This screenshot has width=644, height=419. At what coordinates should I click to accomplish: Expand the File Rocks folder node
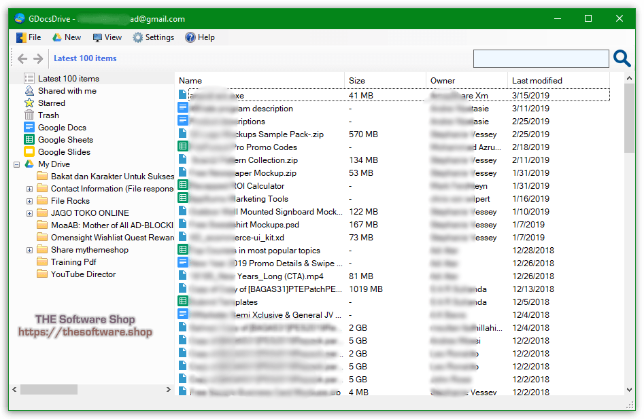pyautogui.click(x=29, y=201)
